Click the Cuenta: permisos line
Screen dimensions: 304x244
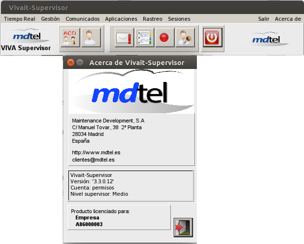click(x=92, y=188)
